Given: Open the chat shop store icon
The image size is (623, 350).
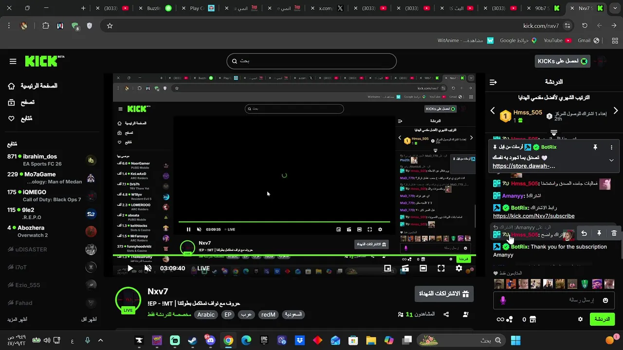Looking at the screenshot, I should click(532, 319).
